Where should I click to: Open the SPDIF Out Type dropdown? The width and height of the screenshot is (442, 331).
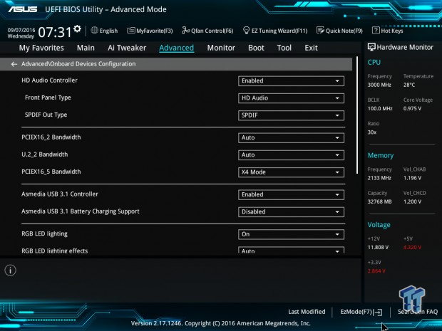(x=291, y=115)
